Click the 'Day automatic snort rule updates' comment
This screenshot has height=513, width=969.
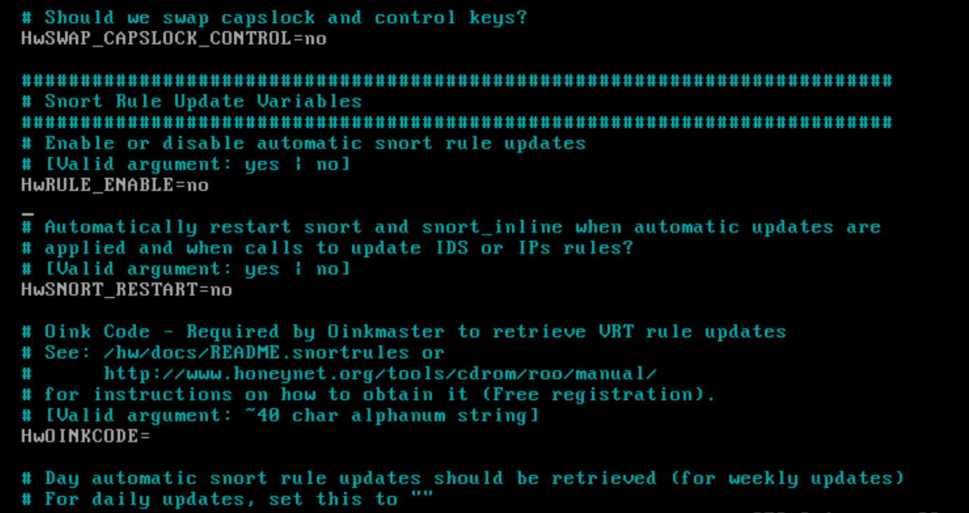pos(462,479)
